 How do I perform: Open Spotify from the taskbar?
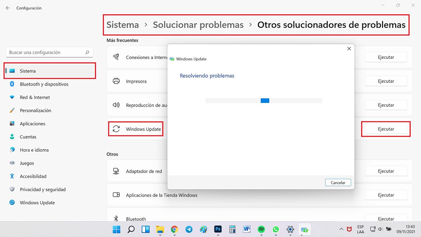(261, 229)
